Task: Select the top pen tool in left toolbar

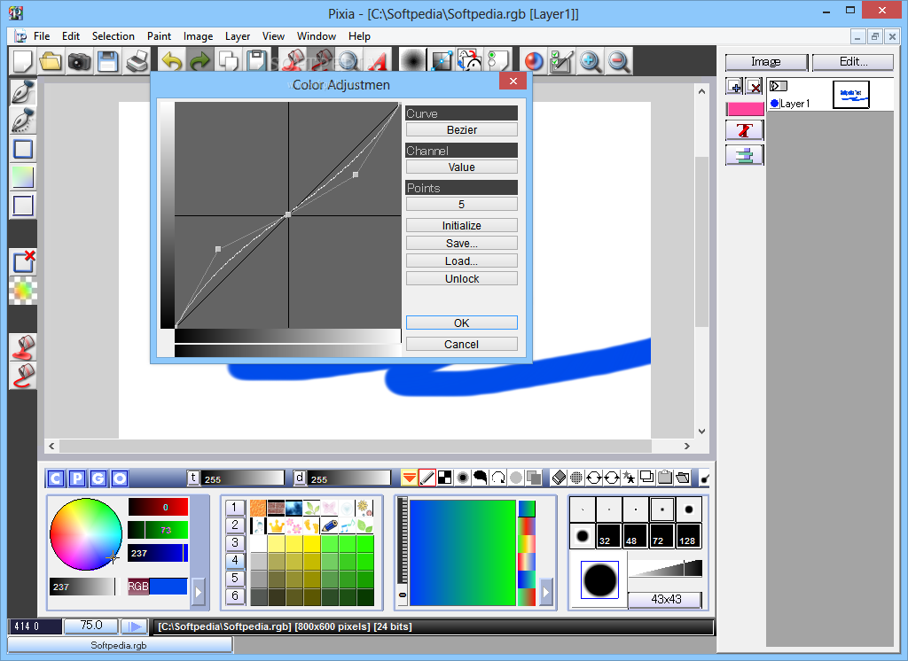Action: (x=23, y=93)
